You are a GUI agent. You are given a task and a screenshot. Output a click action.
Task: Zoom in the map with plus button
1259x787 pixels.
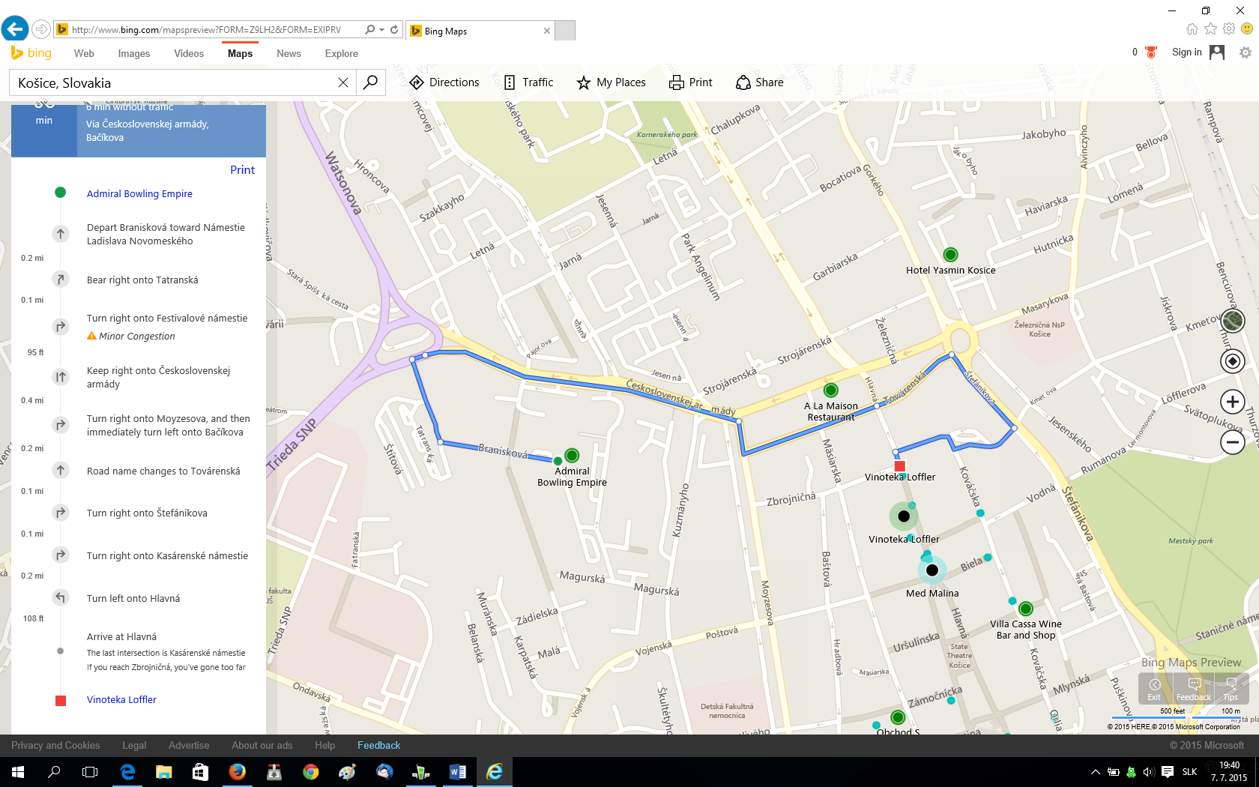click(1233, 402)
